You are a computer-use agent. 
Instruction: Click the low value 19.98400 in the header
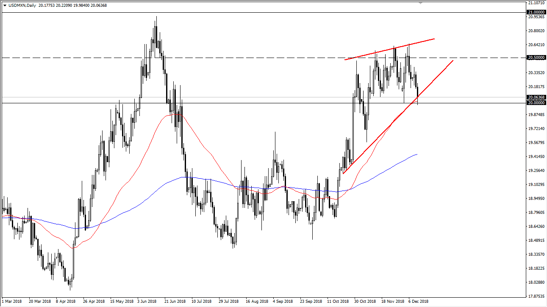click(x=81, y=5)
